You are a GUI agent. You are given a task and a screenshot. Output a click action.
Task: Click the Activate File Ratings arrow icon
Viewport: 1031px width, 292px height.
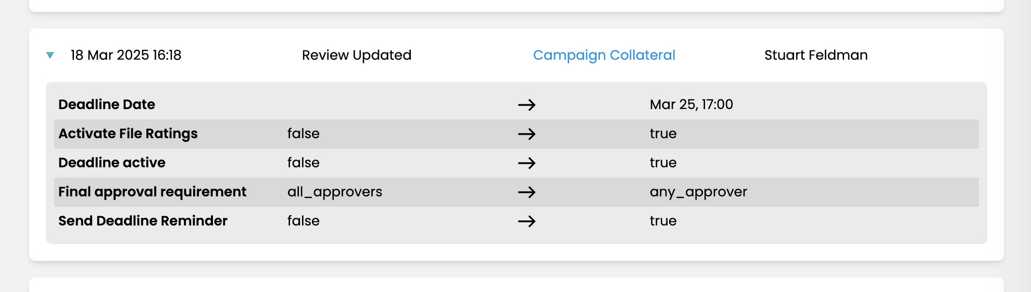[526, 134]
